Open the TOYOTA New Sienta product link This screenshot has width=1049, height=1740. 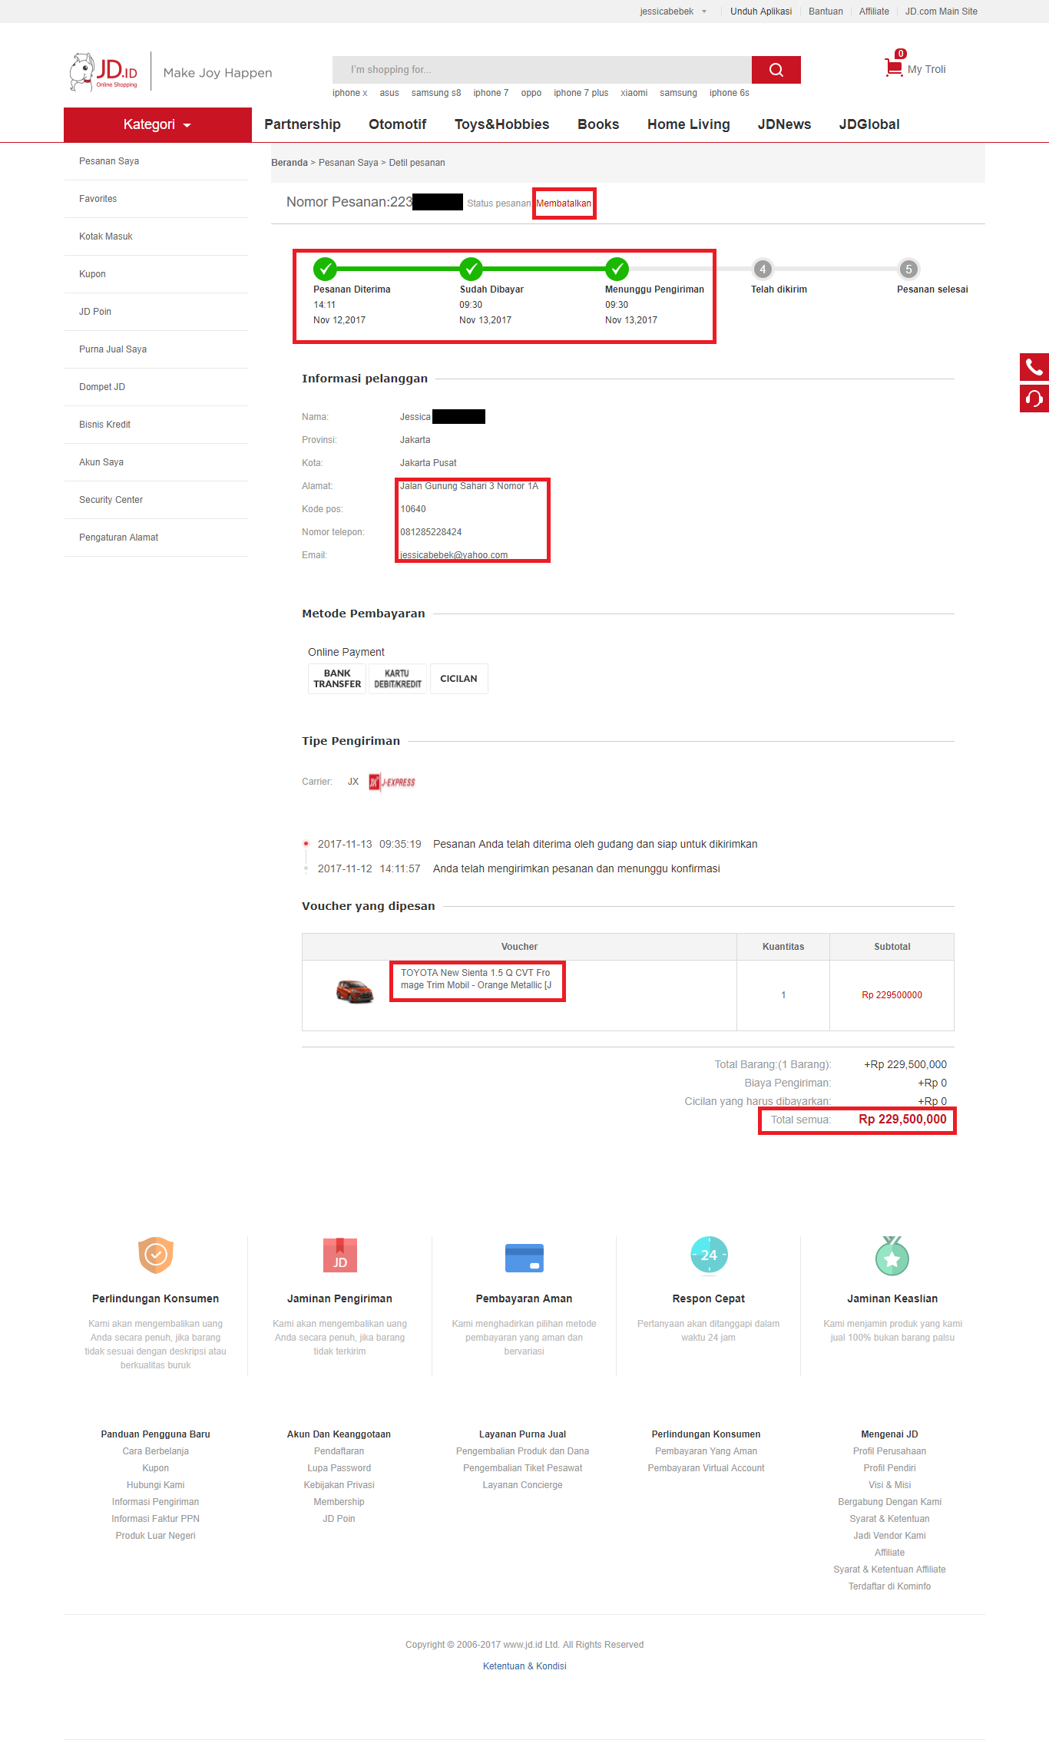coord(476,979)
